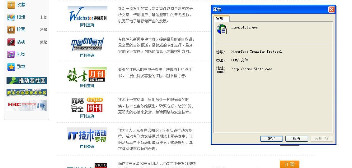Viewport: 352px width, 168px height.
Task: Click 上传 next to 相册
Action: pos(43,17)
